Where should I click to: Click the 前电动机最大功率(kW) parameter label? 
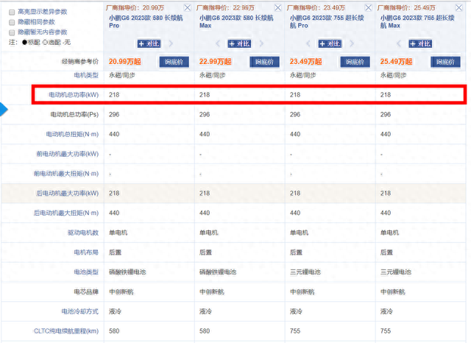pos(67,154)
